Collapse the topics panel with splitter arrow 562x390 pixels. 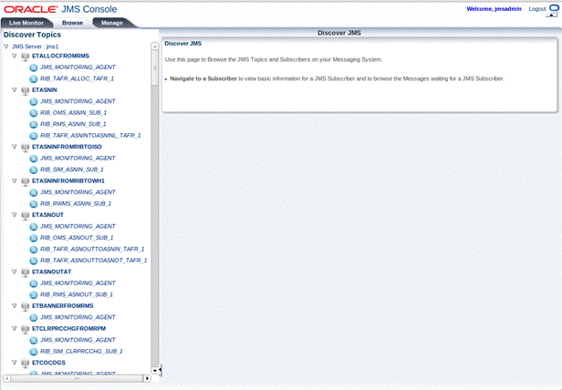click(161, 370)
